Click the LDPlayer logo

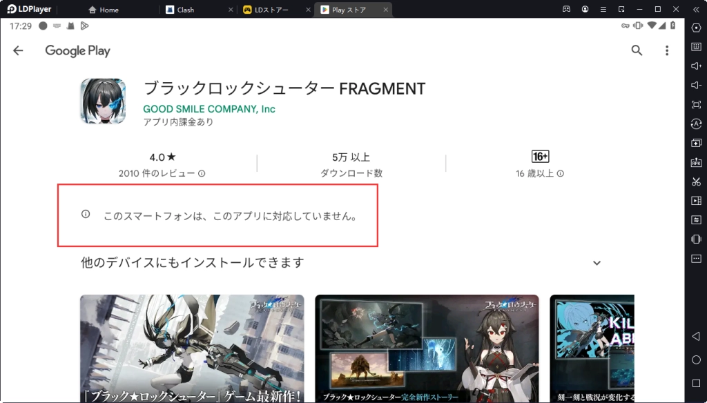click(x=29, y=9)
